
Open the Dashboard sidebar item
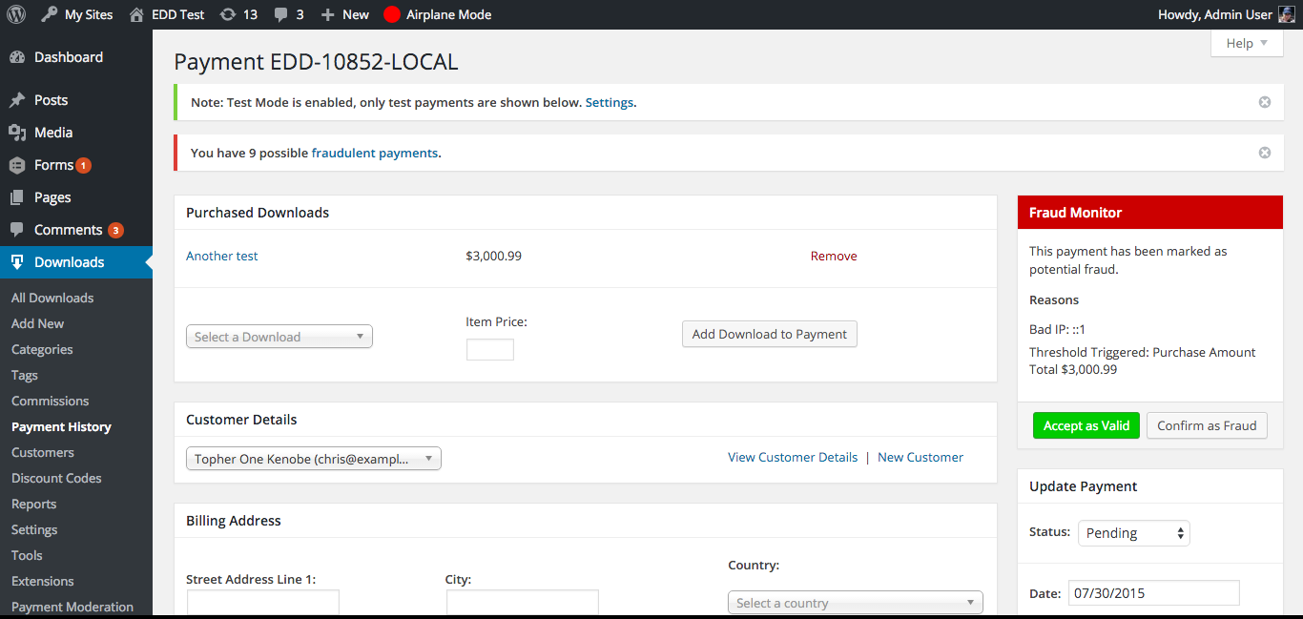(68, 57)
